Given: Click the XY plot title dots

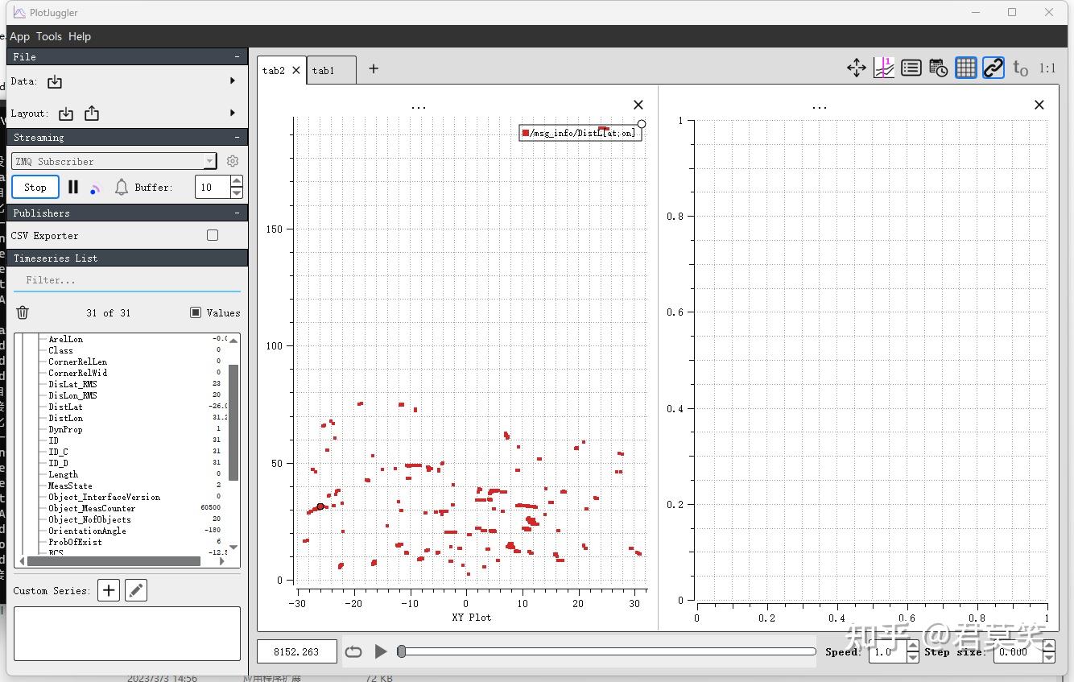Looking at the screenshot, I should tap(419, 106).
